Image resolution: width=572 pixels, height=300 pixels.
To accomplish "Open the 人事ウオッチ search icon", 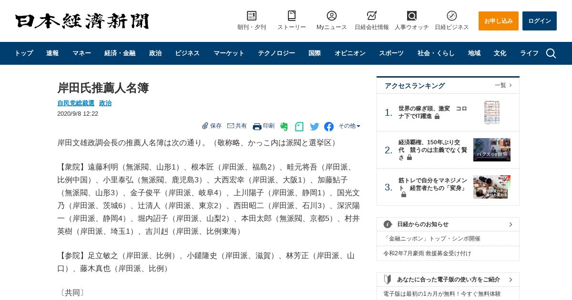I will click(x=412, y=16).
